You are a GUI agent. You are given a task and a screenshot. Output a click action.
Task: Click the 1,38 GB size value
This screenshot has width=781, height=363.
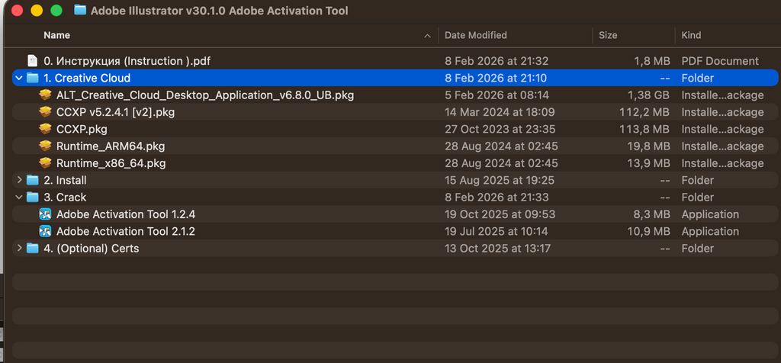pos(648,95)
